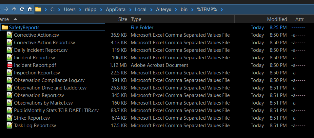This screenshot has height=138, width=314.
Task: Navigate to Local breadcrumb
Action: coord(141,10)
